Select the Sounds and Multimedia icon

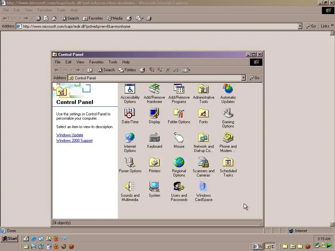click(130, 192)
